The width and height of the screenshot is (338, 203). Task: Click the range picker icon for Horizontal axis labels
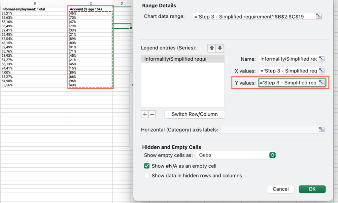pyautogui.click(x=321, y=130)
